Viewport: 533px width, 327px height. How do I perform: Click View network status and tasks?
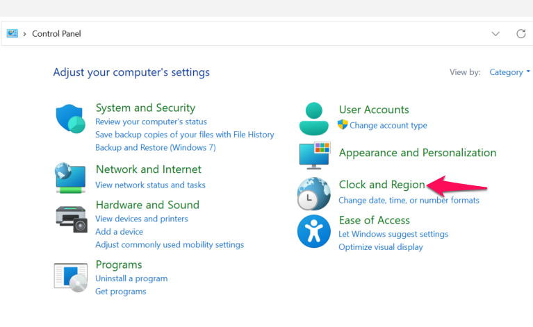pyautogui.click(x=150, y=185)
